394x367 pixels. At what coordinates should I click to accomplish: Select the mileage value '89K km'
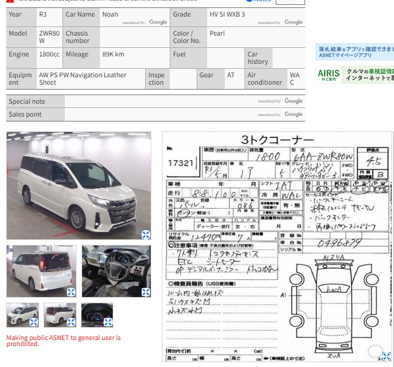click(x=113, y=54)
